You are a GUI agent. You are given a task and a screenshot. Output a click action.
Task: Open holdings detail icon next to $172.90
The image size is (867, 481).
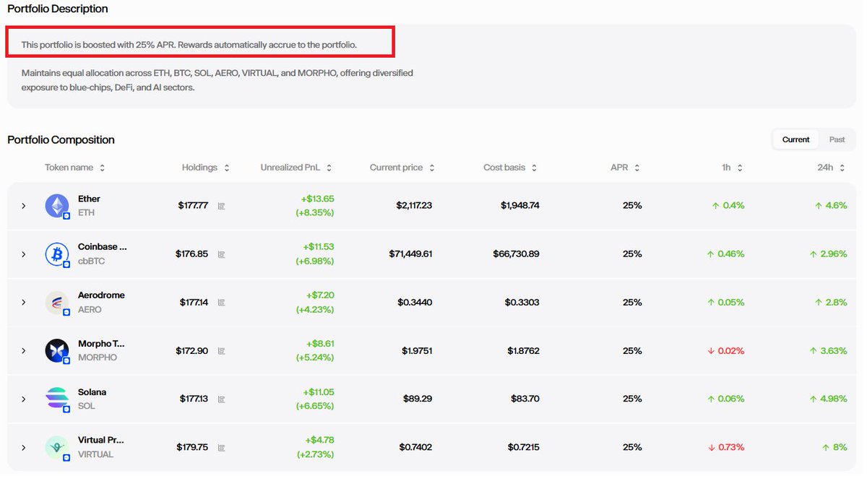point(221,351)
